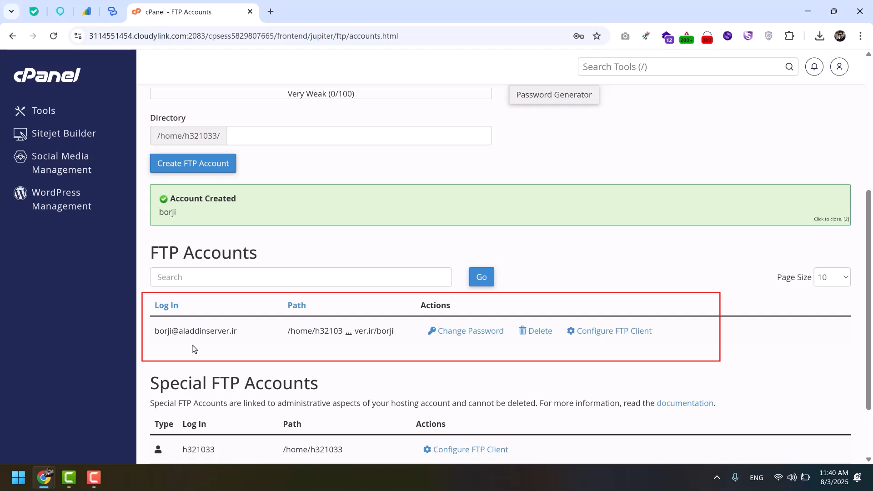Open the saved passwords key icon

578,36
